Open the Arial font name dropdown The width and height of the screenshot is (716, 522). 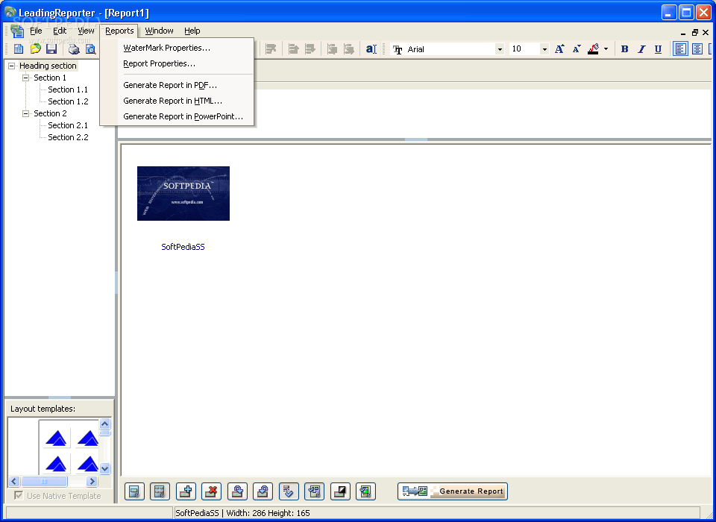coord(500,49)
